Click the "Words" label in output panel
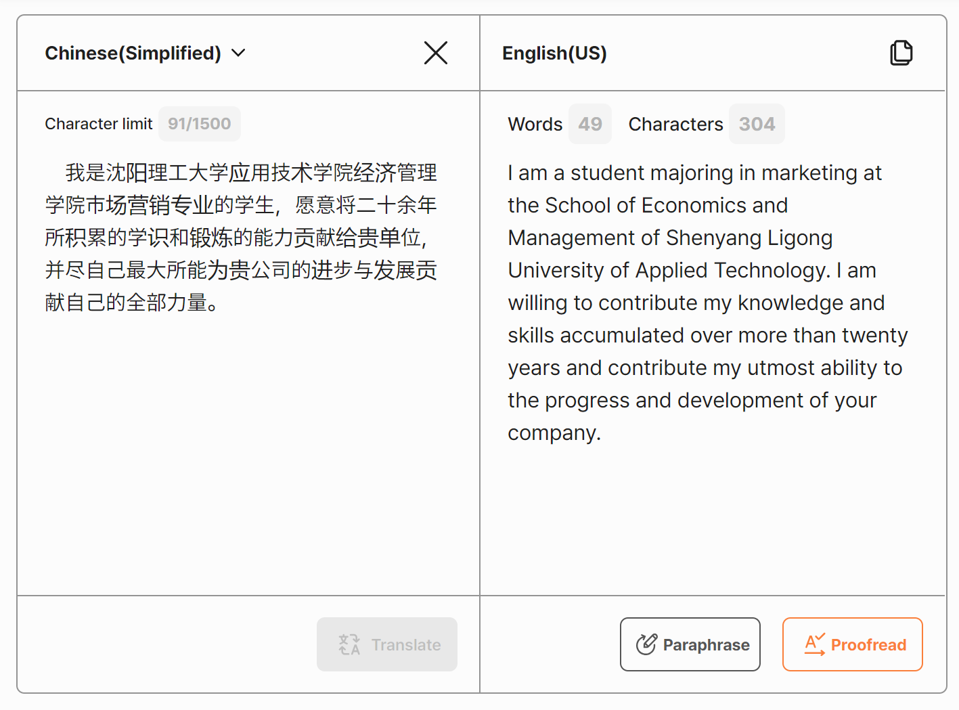The width and height of the screenshot is (959, 710). 535,125
